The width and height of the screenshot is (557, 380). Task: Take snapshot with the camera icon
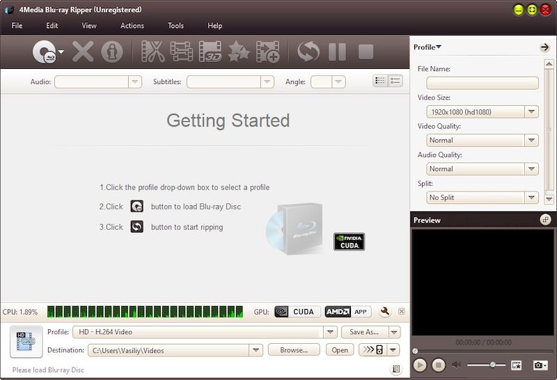(x=538, y=365)
